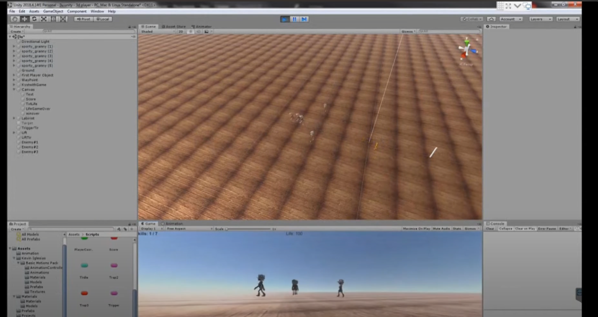Click Create button in Hierarchy
This screenshot has height=317, width=598.
pos(16,32)
